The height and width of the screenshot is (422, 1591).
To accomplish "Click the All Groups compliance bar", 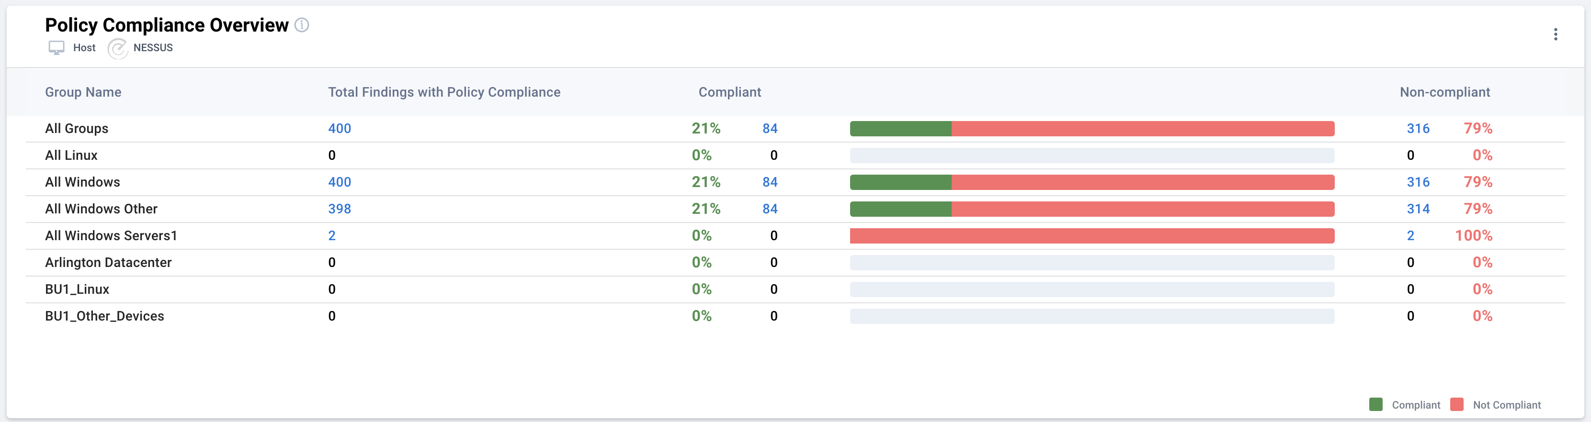I will [x=1091, y=128].
